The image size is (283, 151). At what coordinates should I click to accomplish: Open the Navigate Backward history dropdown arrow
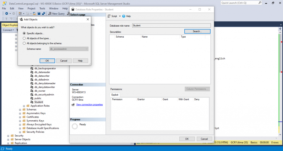(x=10, y=14)
